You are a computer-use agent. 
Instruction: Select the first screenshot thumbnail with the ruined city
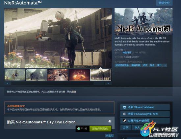(15, 75)
